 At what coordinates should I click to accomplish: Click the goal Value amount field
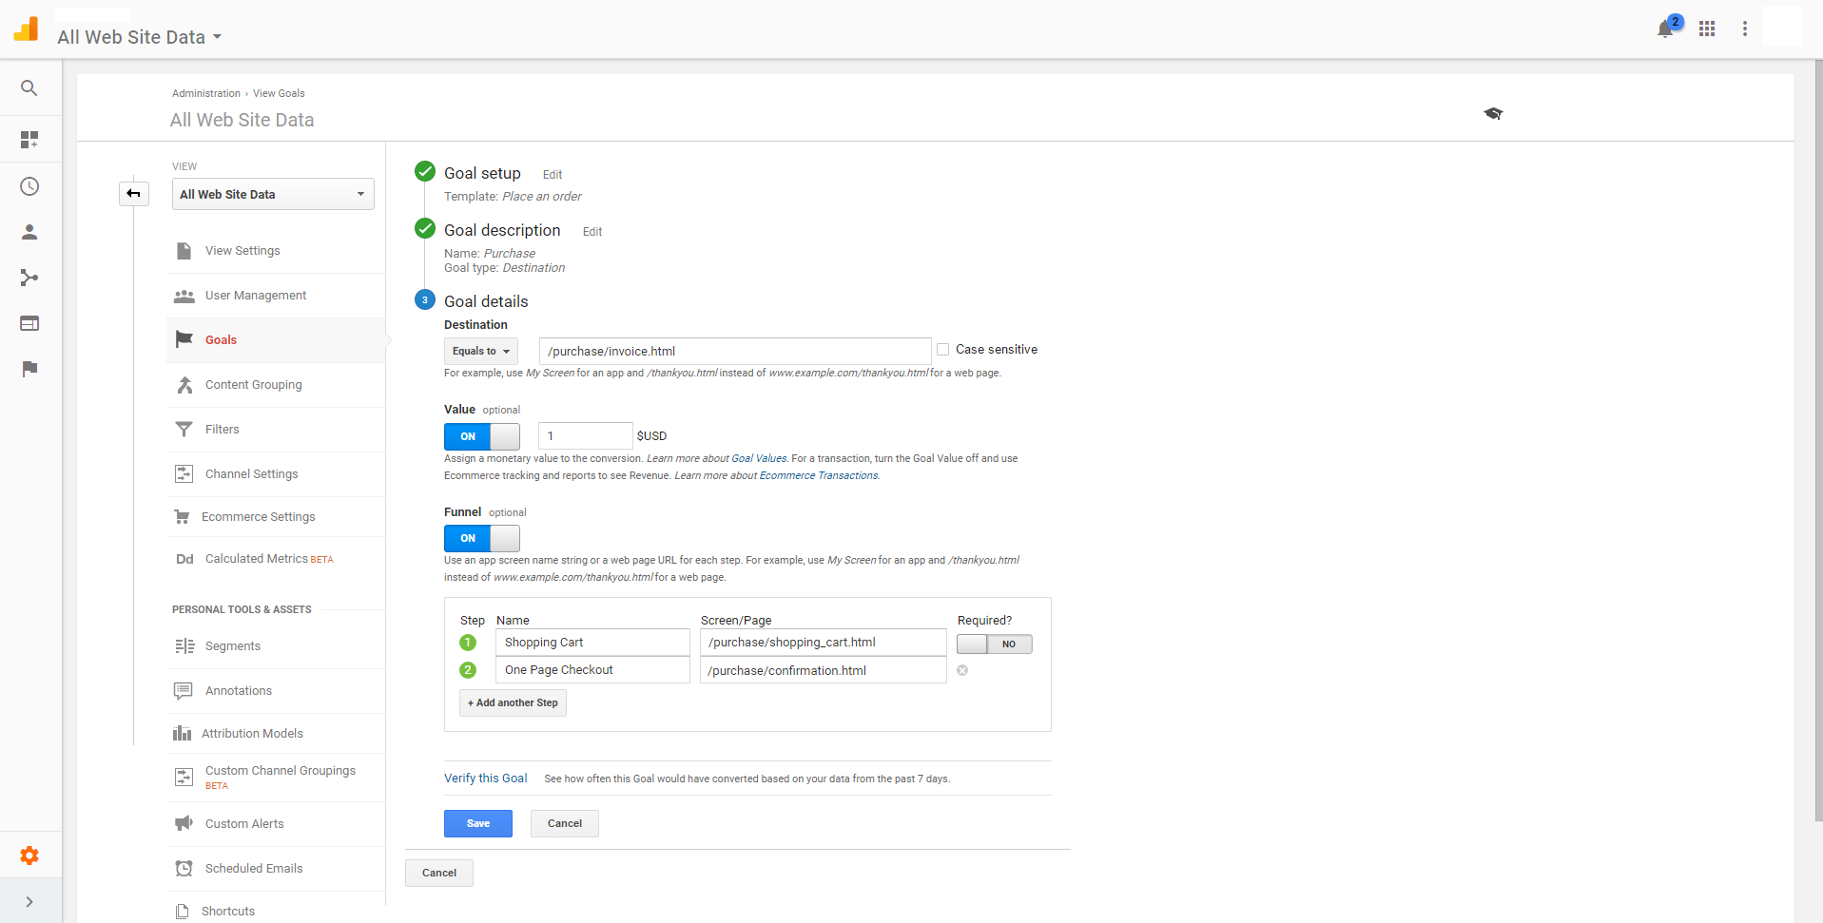coord(586,435)
